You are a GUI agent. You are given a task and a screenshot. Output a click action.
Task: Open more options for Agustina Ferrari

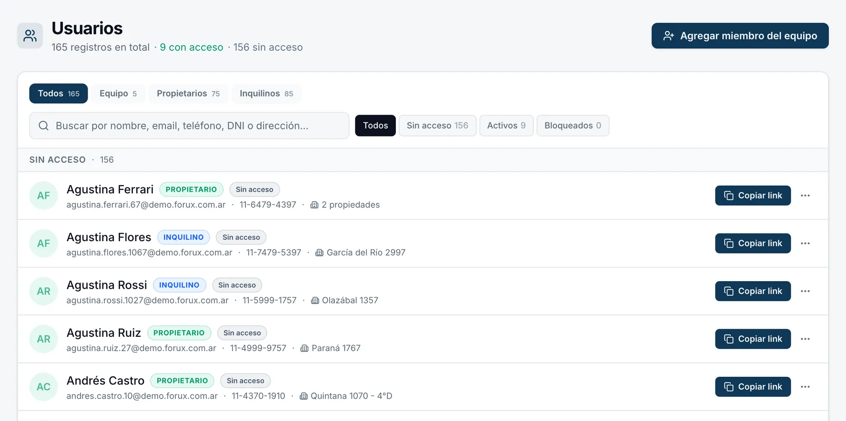pos(805,196)
